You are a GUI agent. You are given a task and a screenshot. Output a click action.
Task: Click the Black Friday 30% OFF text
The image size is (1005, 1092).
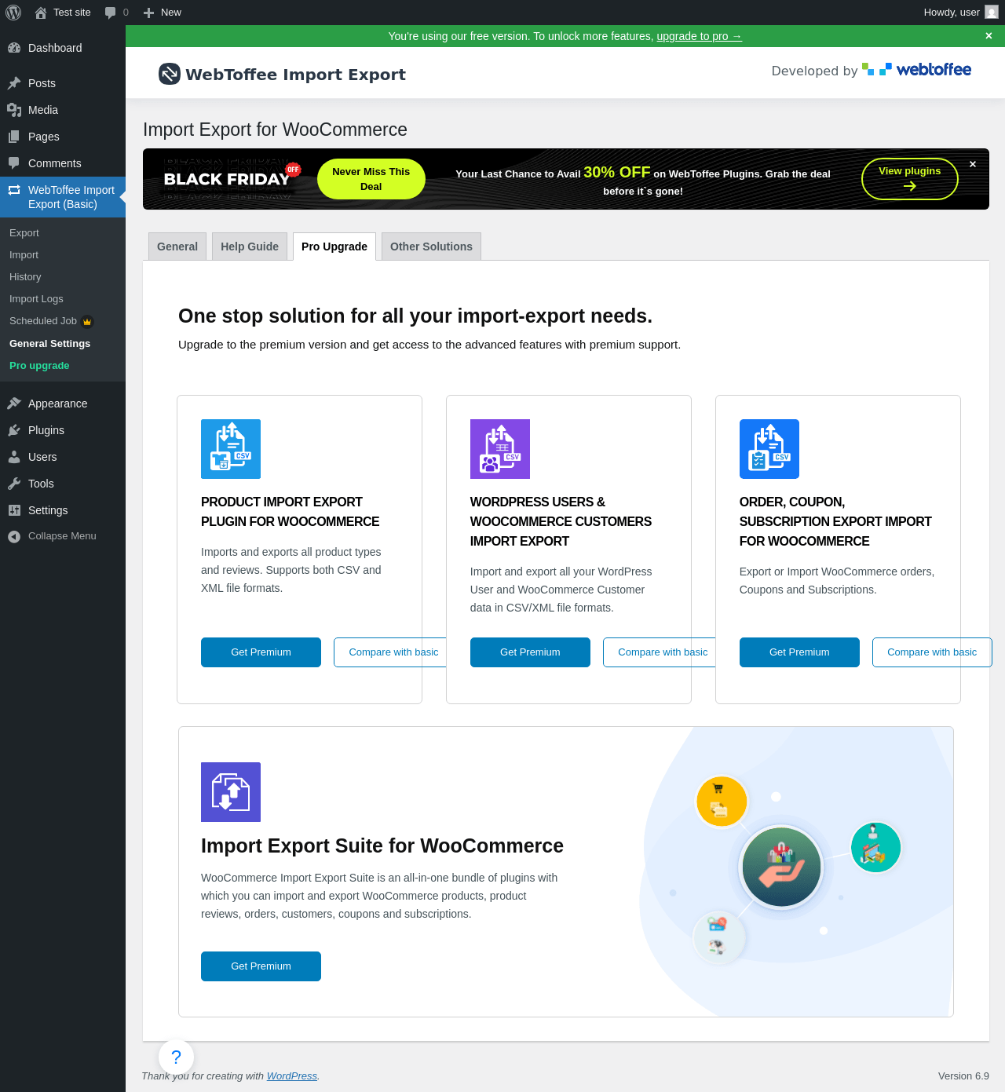coord(617,172)
